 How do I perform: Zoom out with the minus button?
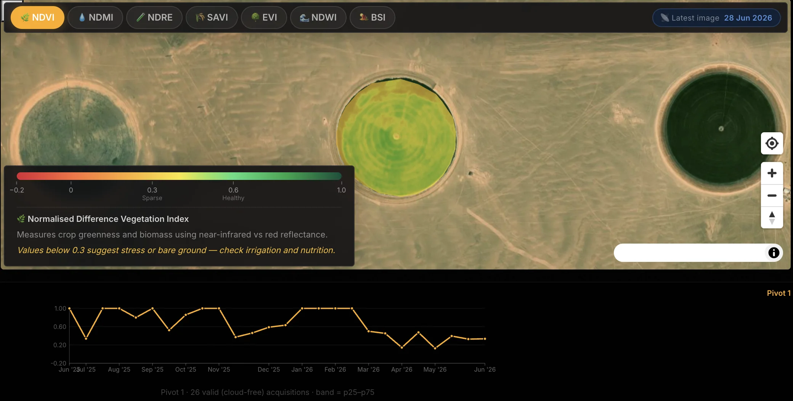tap(772, 196)
